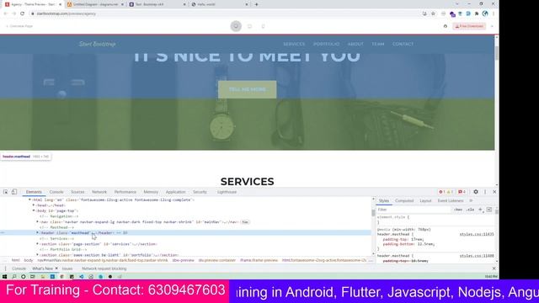Toggle the device toolbar icon in DevTools
This screenshot has height=303, width=539.
tap(14, 192)
